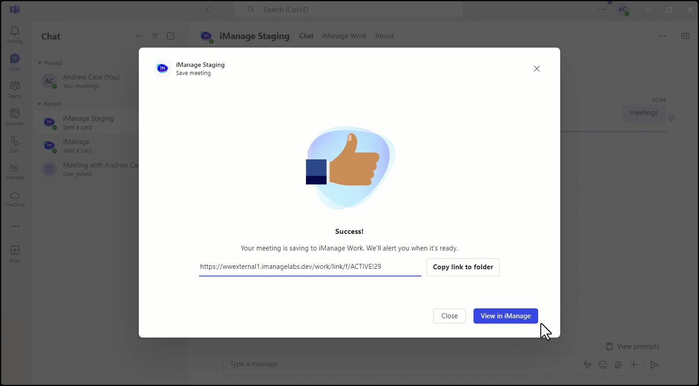The image size is (699, 386).
Task: Collapse the Pinned chats section
Action: (41, 63)
